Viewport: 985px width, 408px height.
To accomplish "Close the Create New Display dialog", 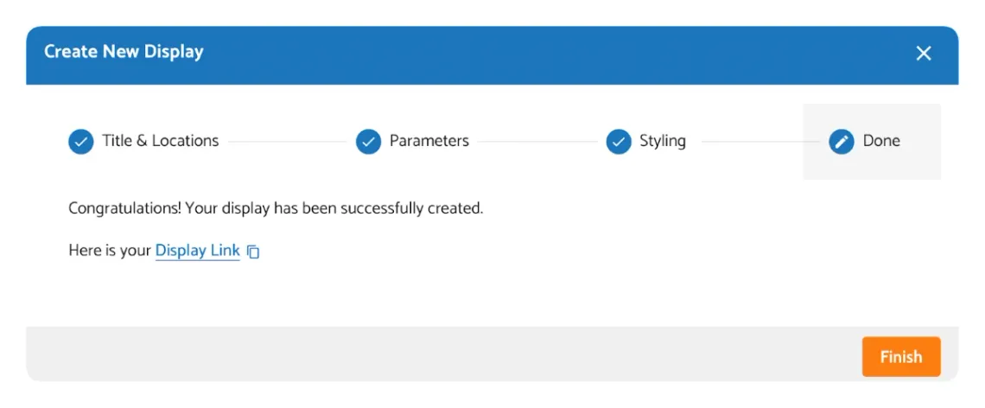I will coord(924,54).
